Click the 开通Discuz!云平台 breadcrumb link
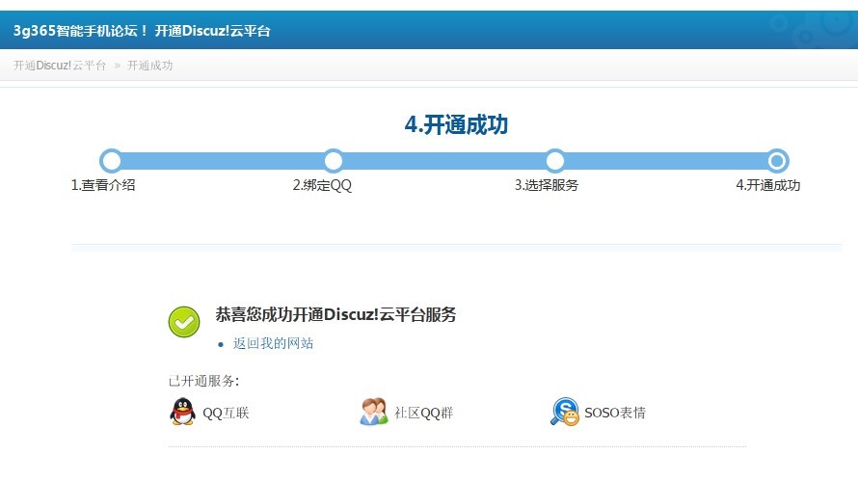This screenshot has height=482, width=858. pos(60,66)
